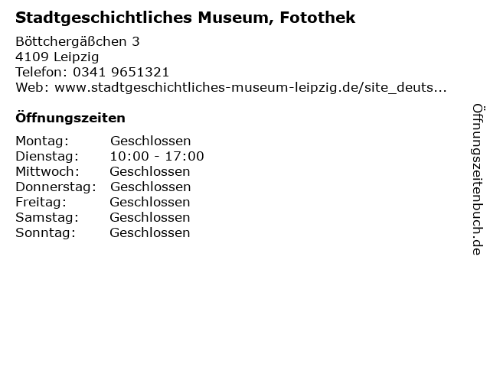
Task: Select the telephone number 0341 9651321
Action: 121,72
